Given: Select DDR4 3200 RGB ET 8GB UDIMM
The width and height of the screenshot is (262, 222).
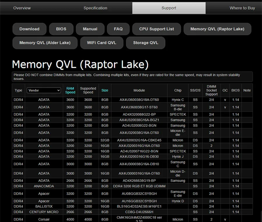Looking at the screenshot, I should coord(139,186).
